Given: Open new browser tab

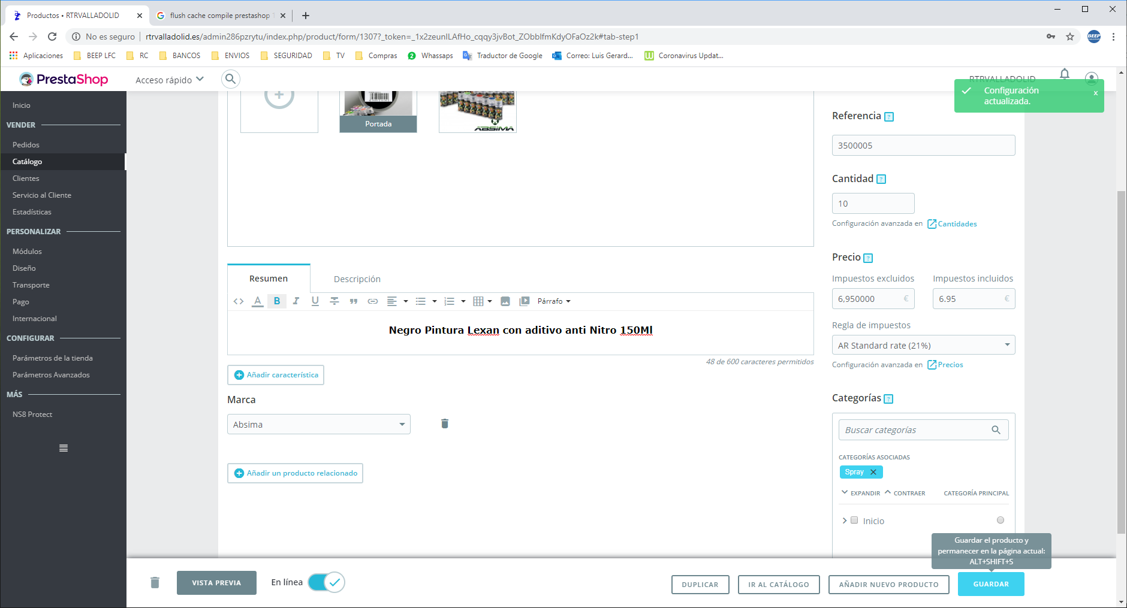Looking at the screenshot, I should click(x=306, y=16).
